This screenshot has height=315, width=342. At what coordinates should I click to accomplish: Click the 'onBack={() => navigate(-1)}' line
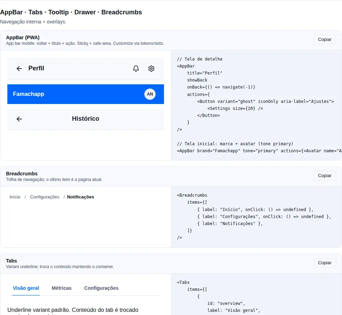221,87
